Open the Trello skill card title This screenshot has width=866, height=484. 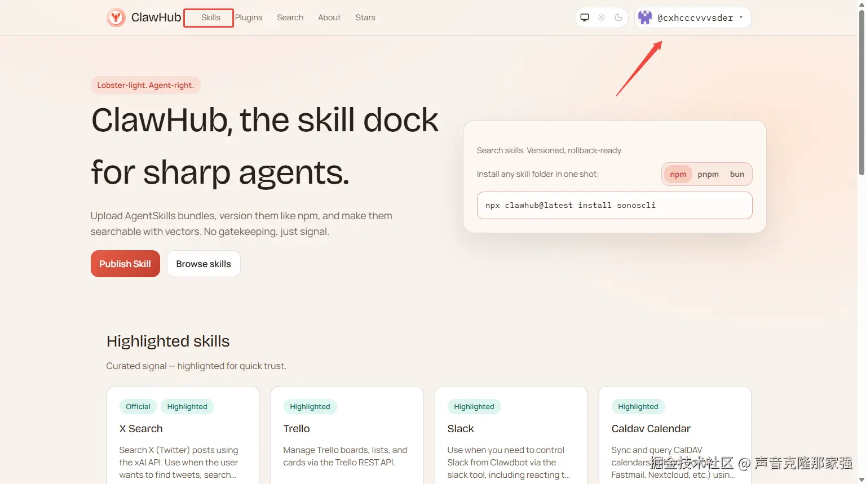point(297,429)
